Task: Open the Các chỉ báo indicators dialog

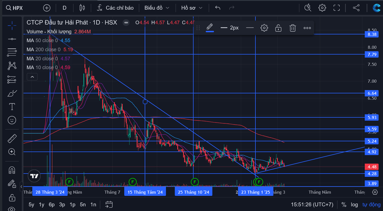Action: 115,8
